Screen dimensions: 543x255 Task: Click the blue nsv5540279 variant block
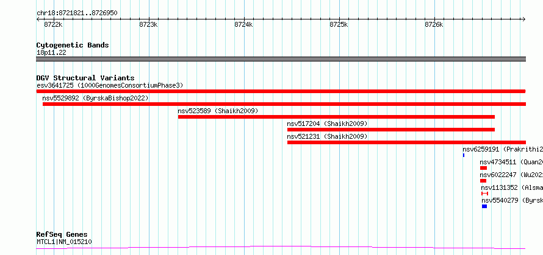pos(484,206)
